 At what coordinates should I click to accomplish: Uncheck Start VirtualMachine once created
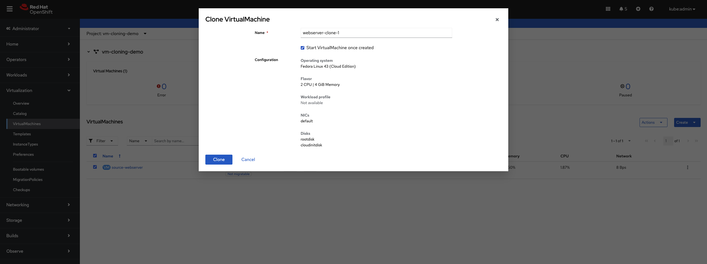302,47
